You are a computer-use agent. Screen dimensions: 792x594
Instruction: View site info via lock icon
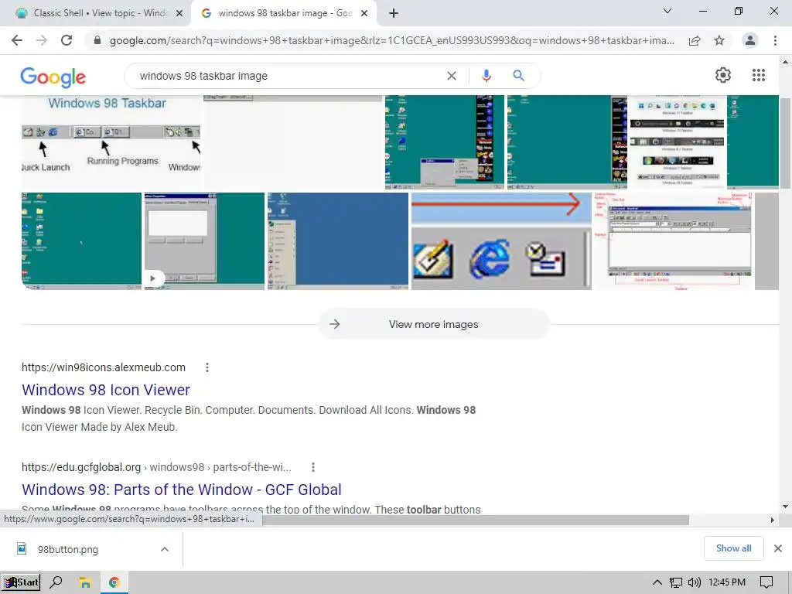click(x=97, y=40)
